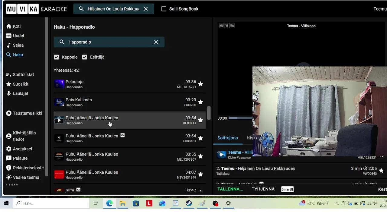Screen dimensions: 387x217
Task: Enable the Salli SongBook checkbox
Action: [x=164, y=9]
